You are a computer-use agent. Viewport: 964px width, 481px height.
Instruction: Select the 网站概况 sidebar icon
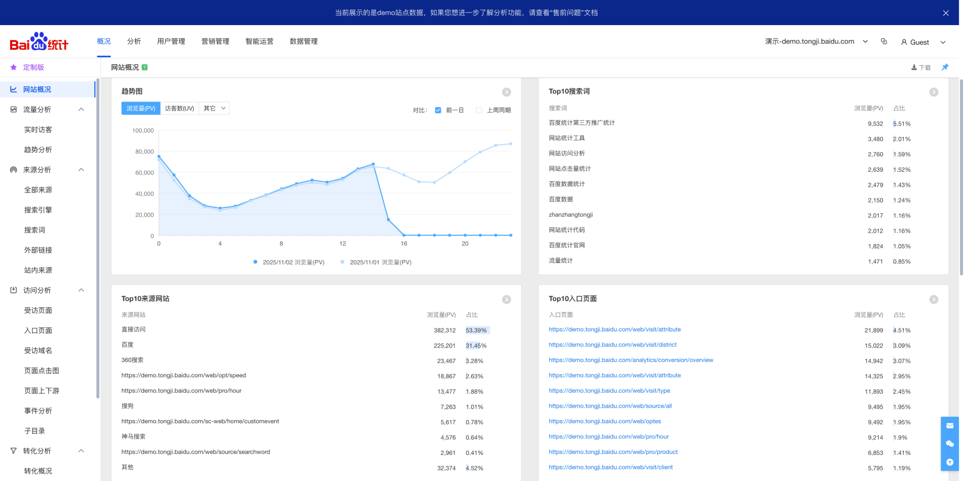pos(13,89)
